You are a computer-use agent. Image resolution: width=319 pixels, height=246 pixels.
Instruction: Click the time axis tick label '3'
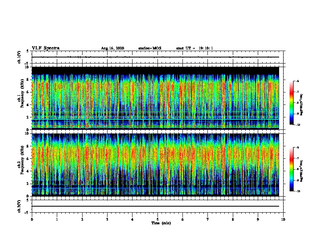click(x=107, y=219)
